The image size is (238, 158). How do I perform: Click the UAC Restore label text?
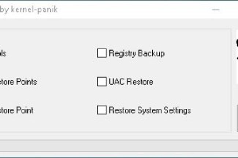(x=131, y=82)
